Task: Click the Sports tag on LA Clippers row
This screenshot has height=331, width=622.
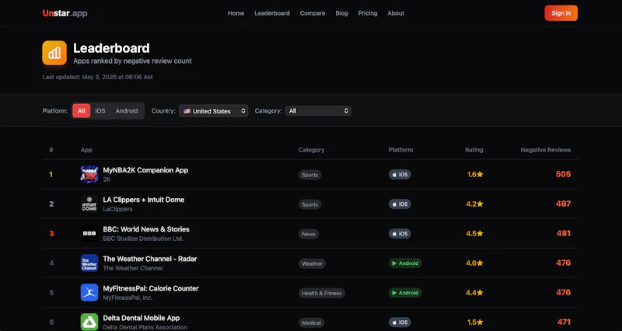Action: point(309,204)
